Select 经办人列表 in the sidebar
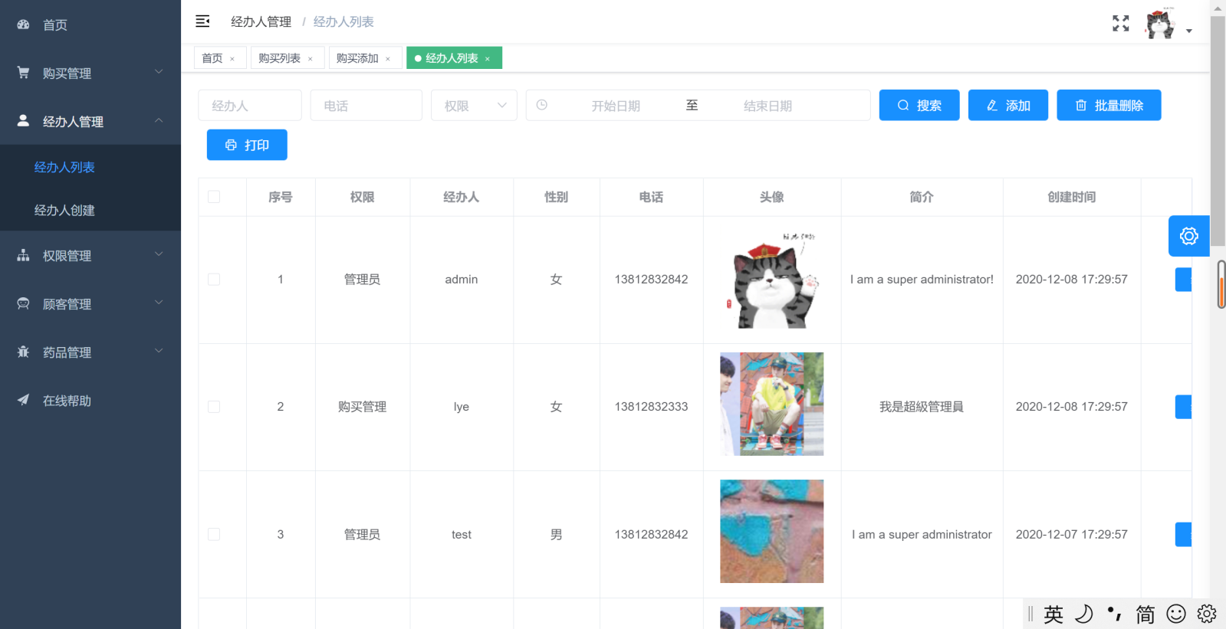The image size is (1226, 629). click(x=90, y=167)
